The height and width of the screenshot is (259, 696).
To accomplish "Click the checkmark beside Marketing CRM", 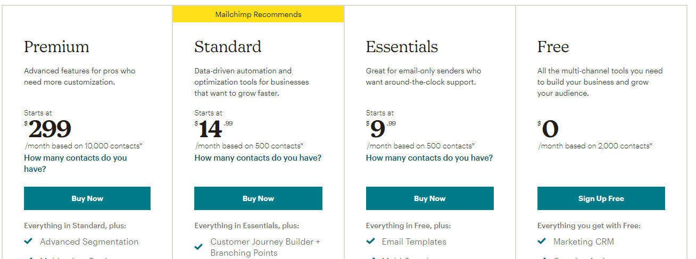I will (x=542, y=241).
